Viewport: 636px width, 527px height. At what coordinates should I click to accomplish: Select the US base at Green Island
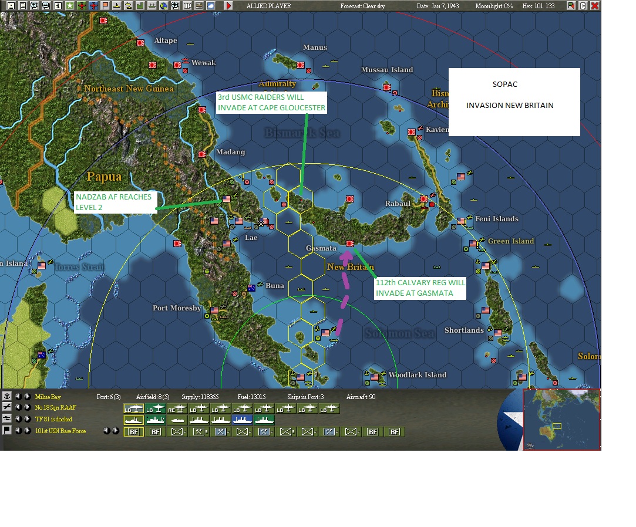pos(473,243)
